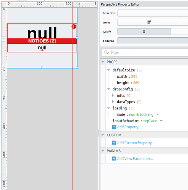Collapse the PARAMS section header
Viewport: 188px width, 190px height.
pos(103,151)
